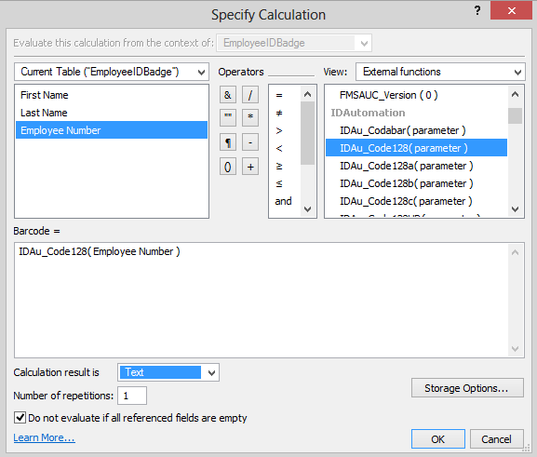537x457 pixels.
Task: Click the operators list scroll up arrow
Action: pos(307,94)
